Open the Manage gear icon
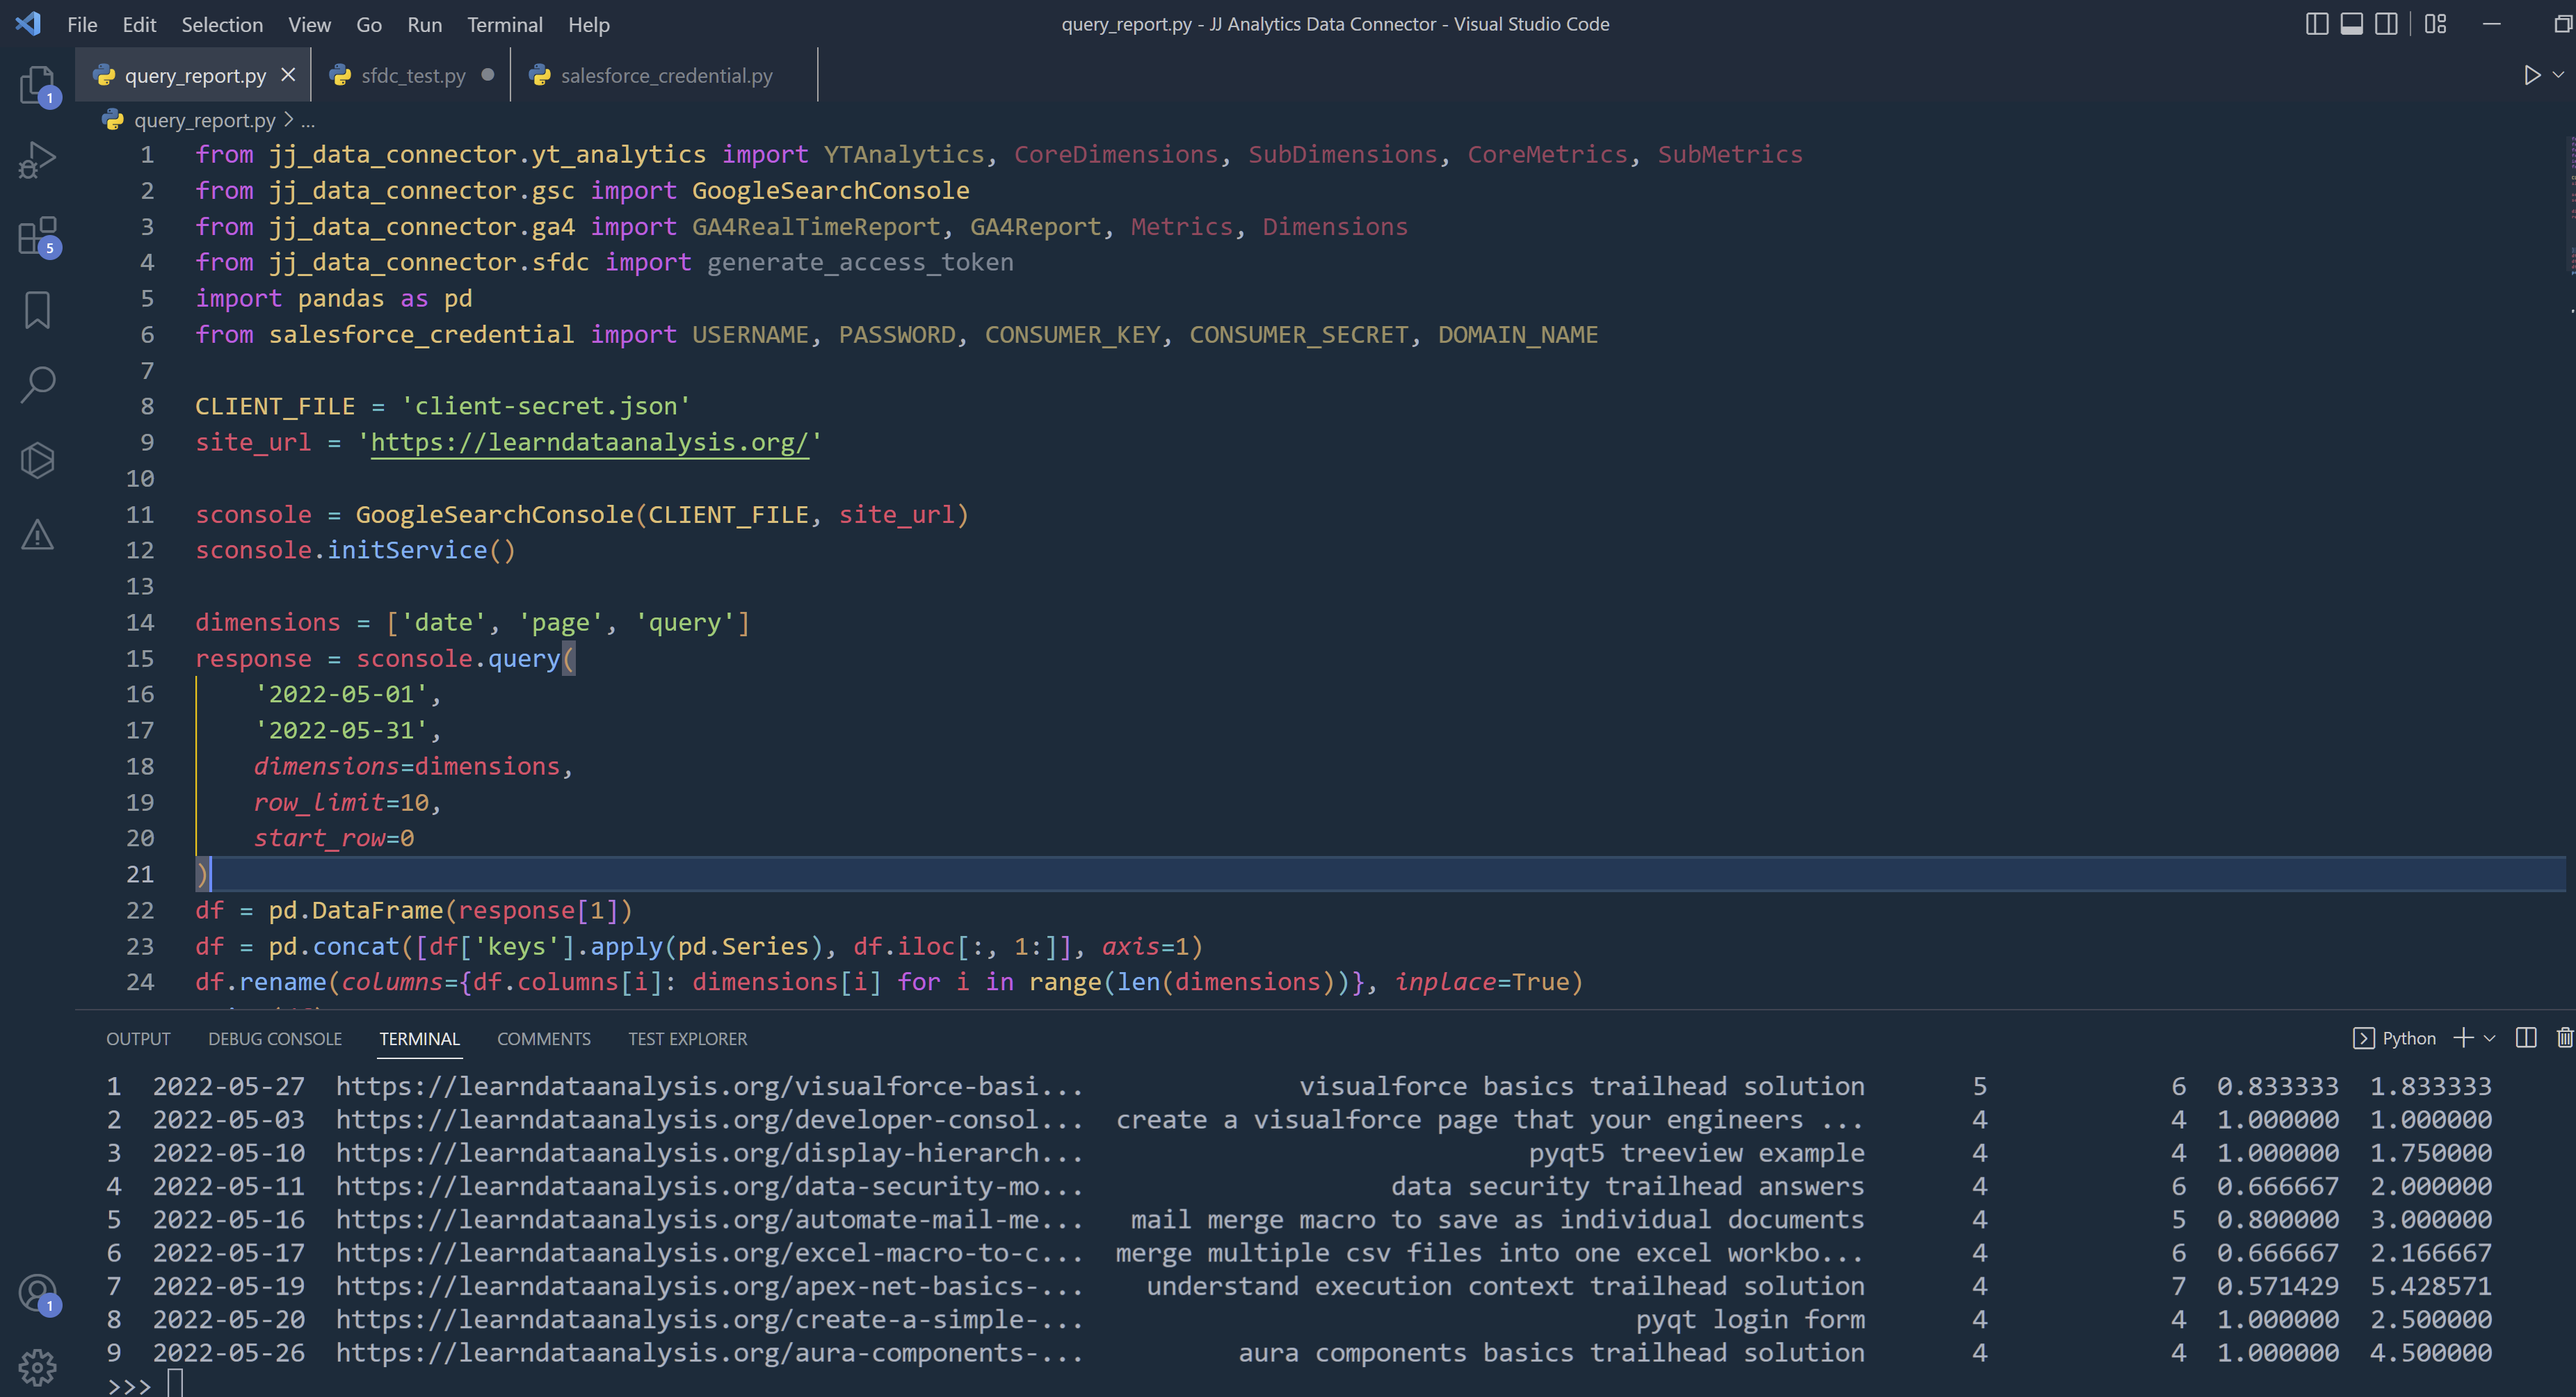2576x1397 pixels. tap(38, 1367)
